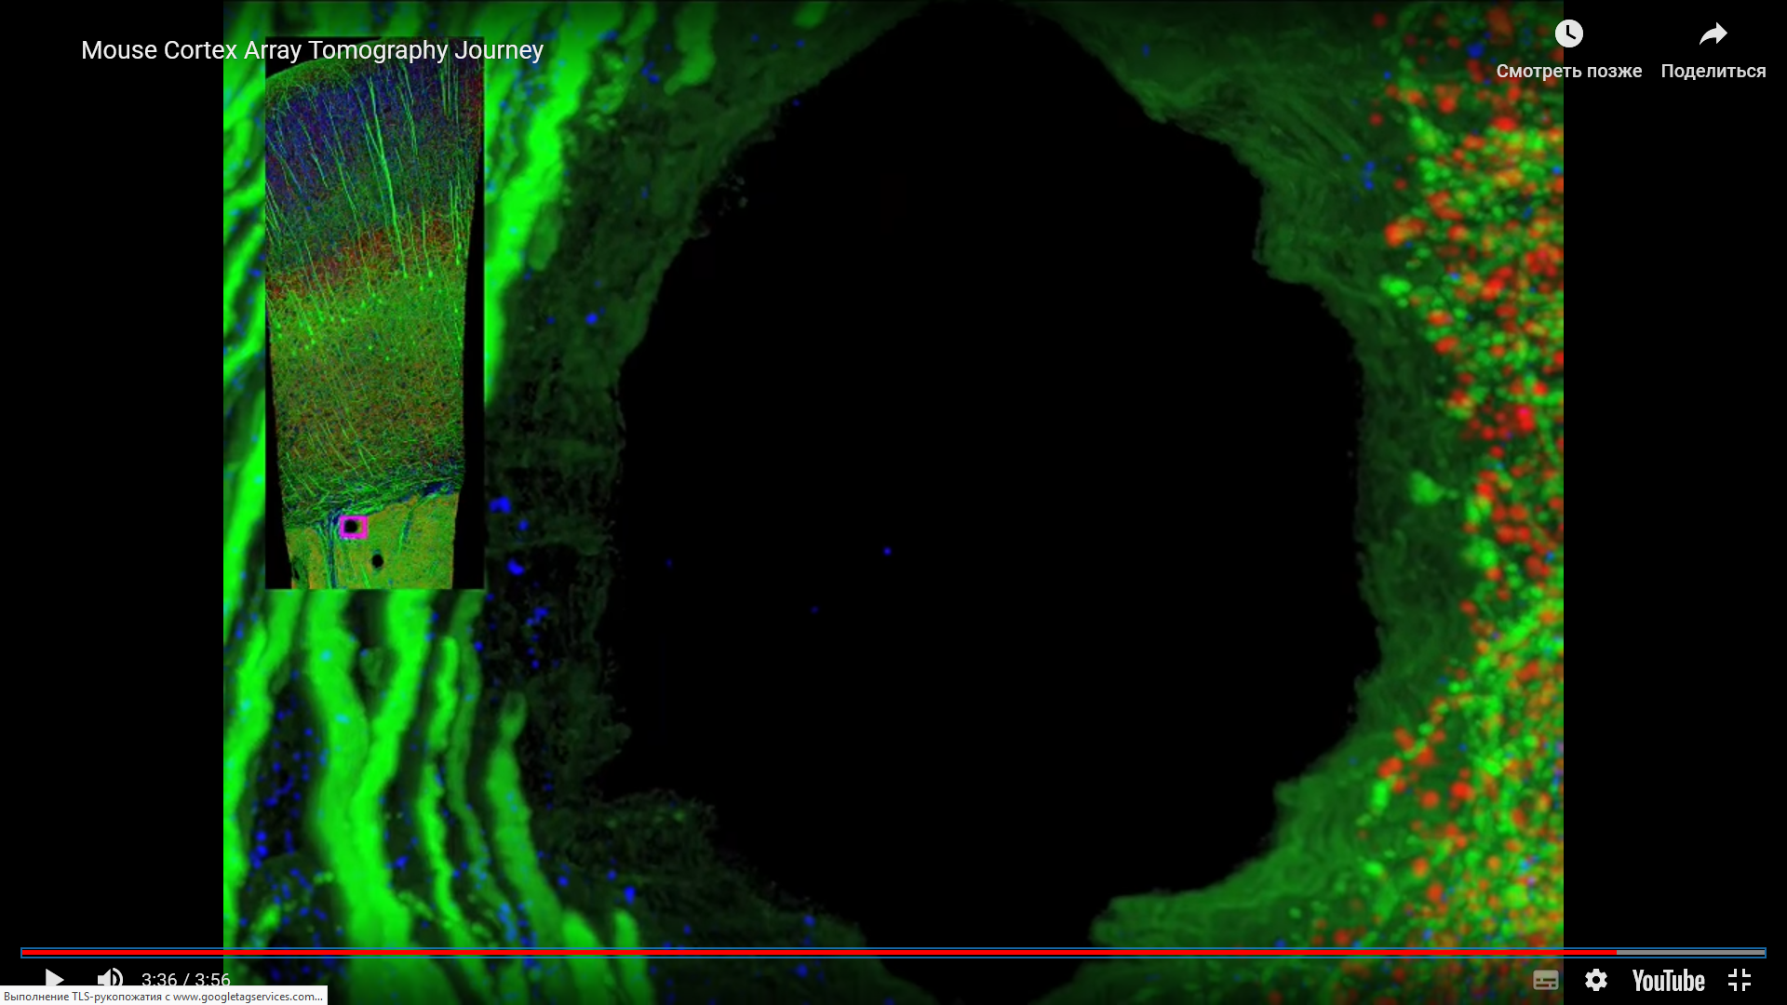Click the Watch Later clock icon
Screen dimensions: 1787x1005
pos(1568,34)
